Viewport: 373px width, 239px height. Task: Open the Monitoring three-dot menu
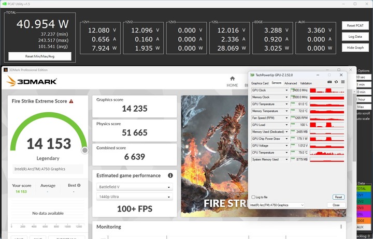point(341,227)
